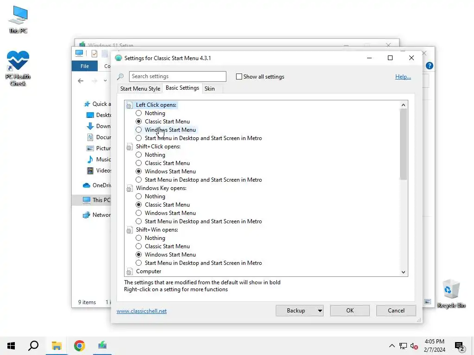Click the Shift+Win opens setting icon
Screen dimensions: 474x355
[130, 230]
